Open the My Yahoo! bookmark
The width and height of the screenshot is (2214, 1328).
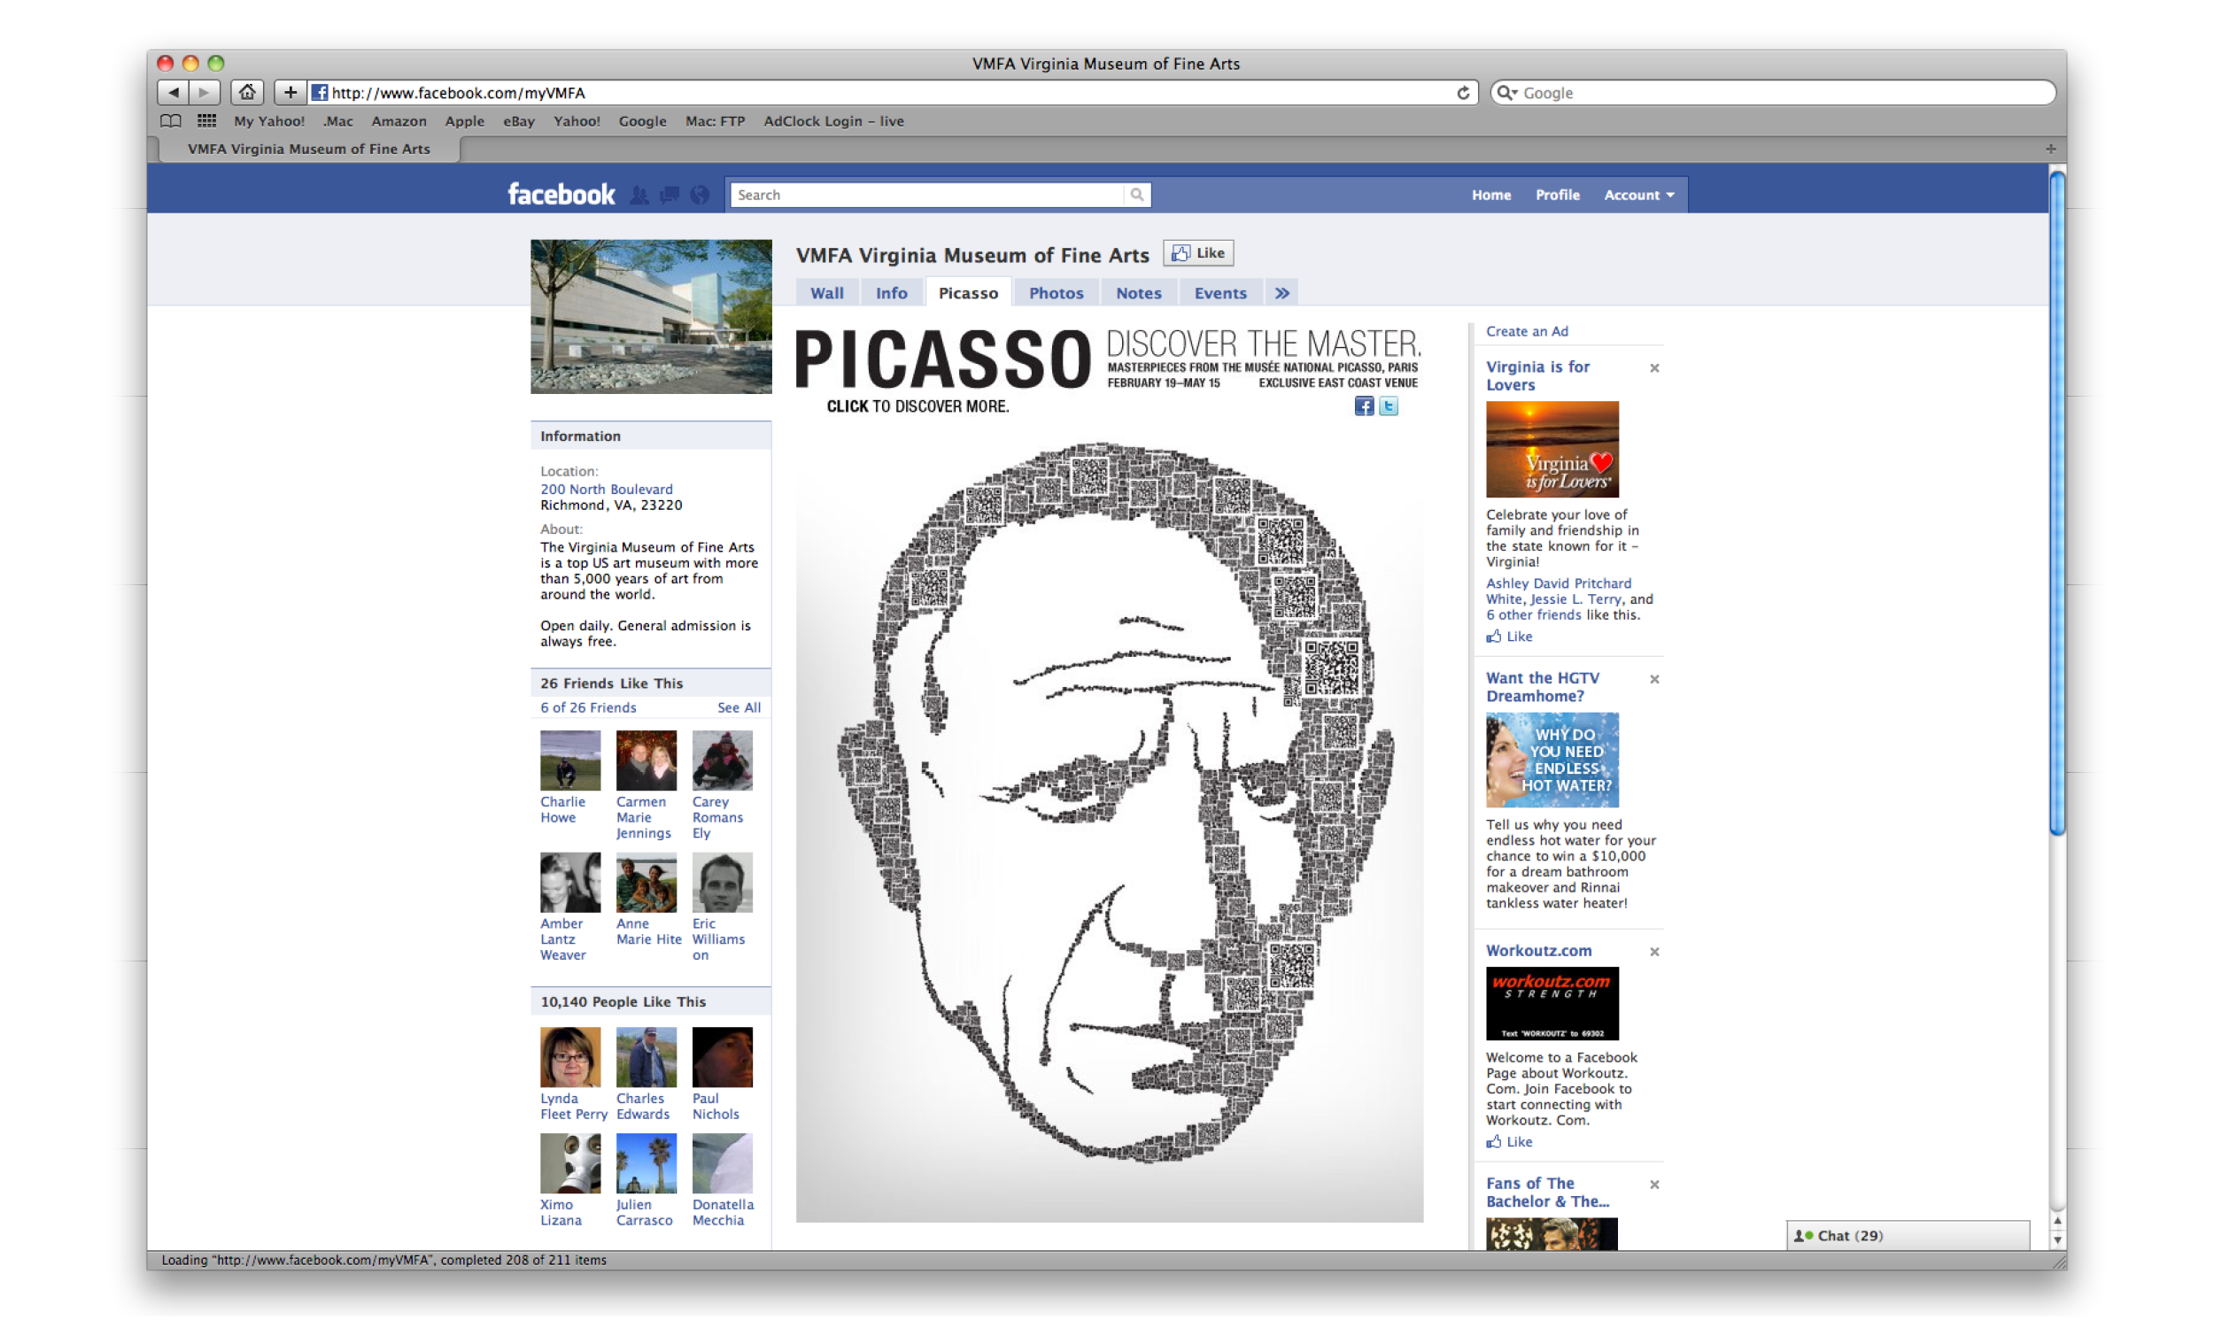click(x=268, y=120)
